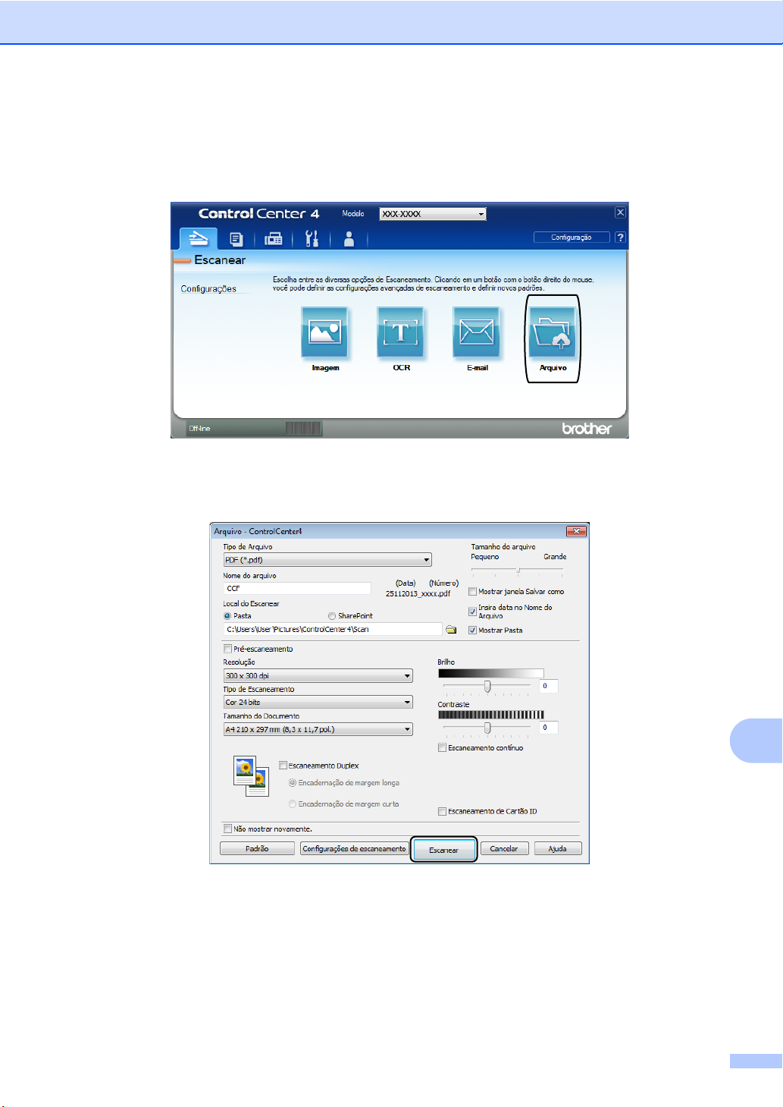Viewport: 783px width, 1107px height.
Task: Open the E-mail scan option
Action: [476, 332]
